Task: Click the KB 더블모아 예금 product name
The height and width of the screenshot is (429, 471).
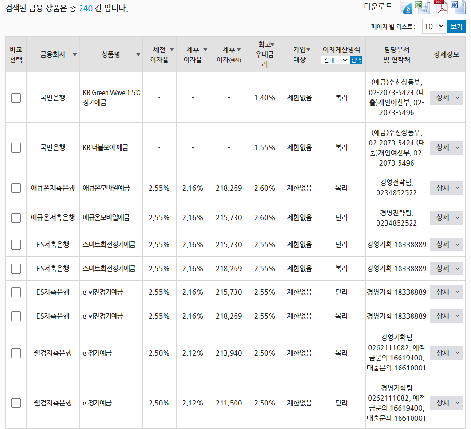Action: 106,148
